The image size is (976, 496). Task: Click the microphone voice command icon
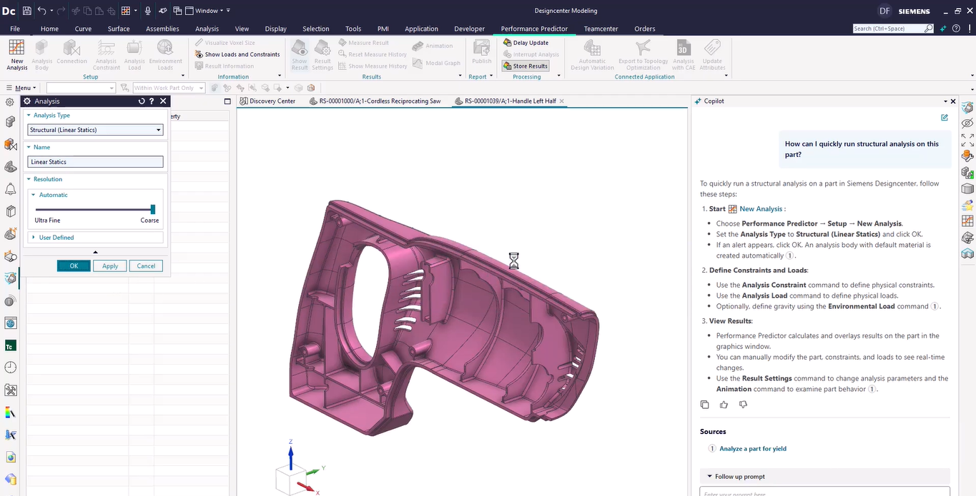pyautogui.click(x=147, y=11)
